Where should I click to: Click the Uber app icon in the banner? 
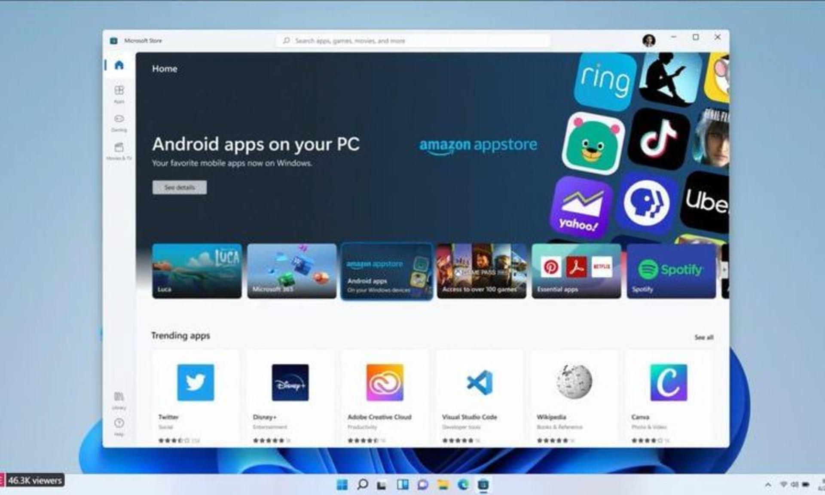pos(705,202)
